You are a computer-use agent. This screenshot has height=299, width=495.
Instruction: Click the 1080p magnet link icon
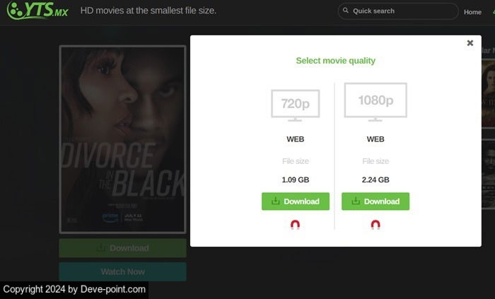(x=375, y=225)
